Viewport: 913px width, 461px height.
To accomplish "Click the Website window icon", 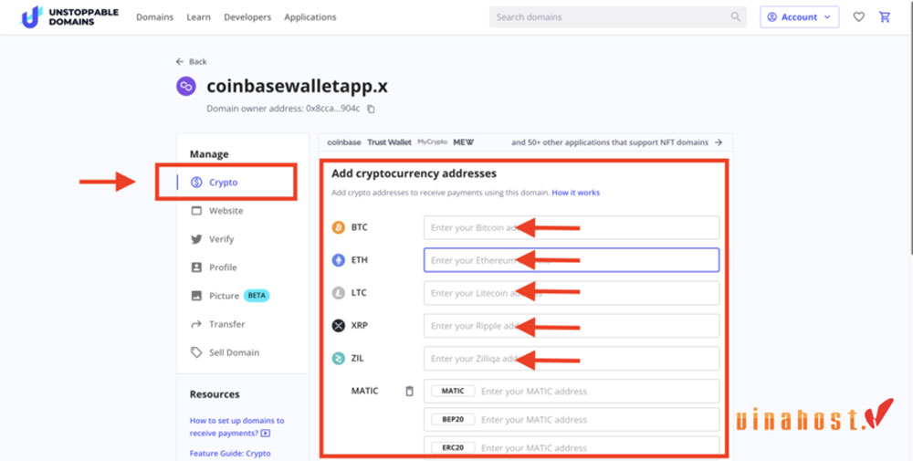I will (196, 211).
